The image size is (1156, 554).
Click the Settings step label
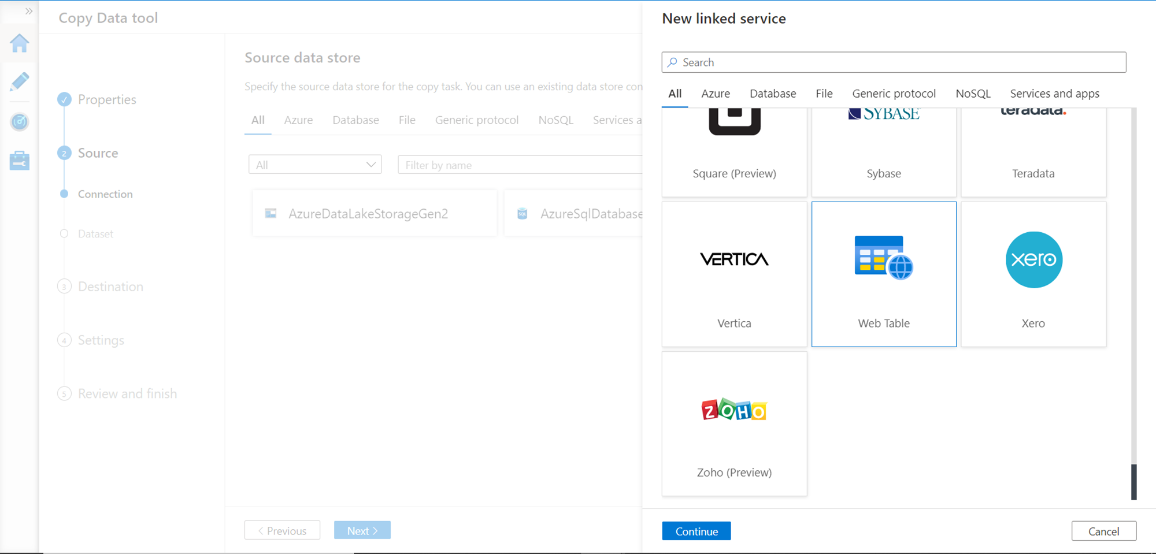[101, 340]
